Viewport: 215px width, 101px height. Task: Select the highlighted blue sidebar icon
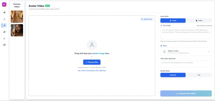[x=4, y=25]
